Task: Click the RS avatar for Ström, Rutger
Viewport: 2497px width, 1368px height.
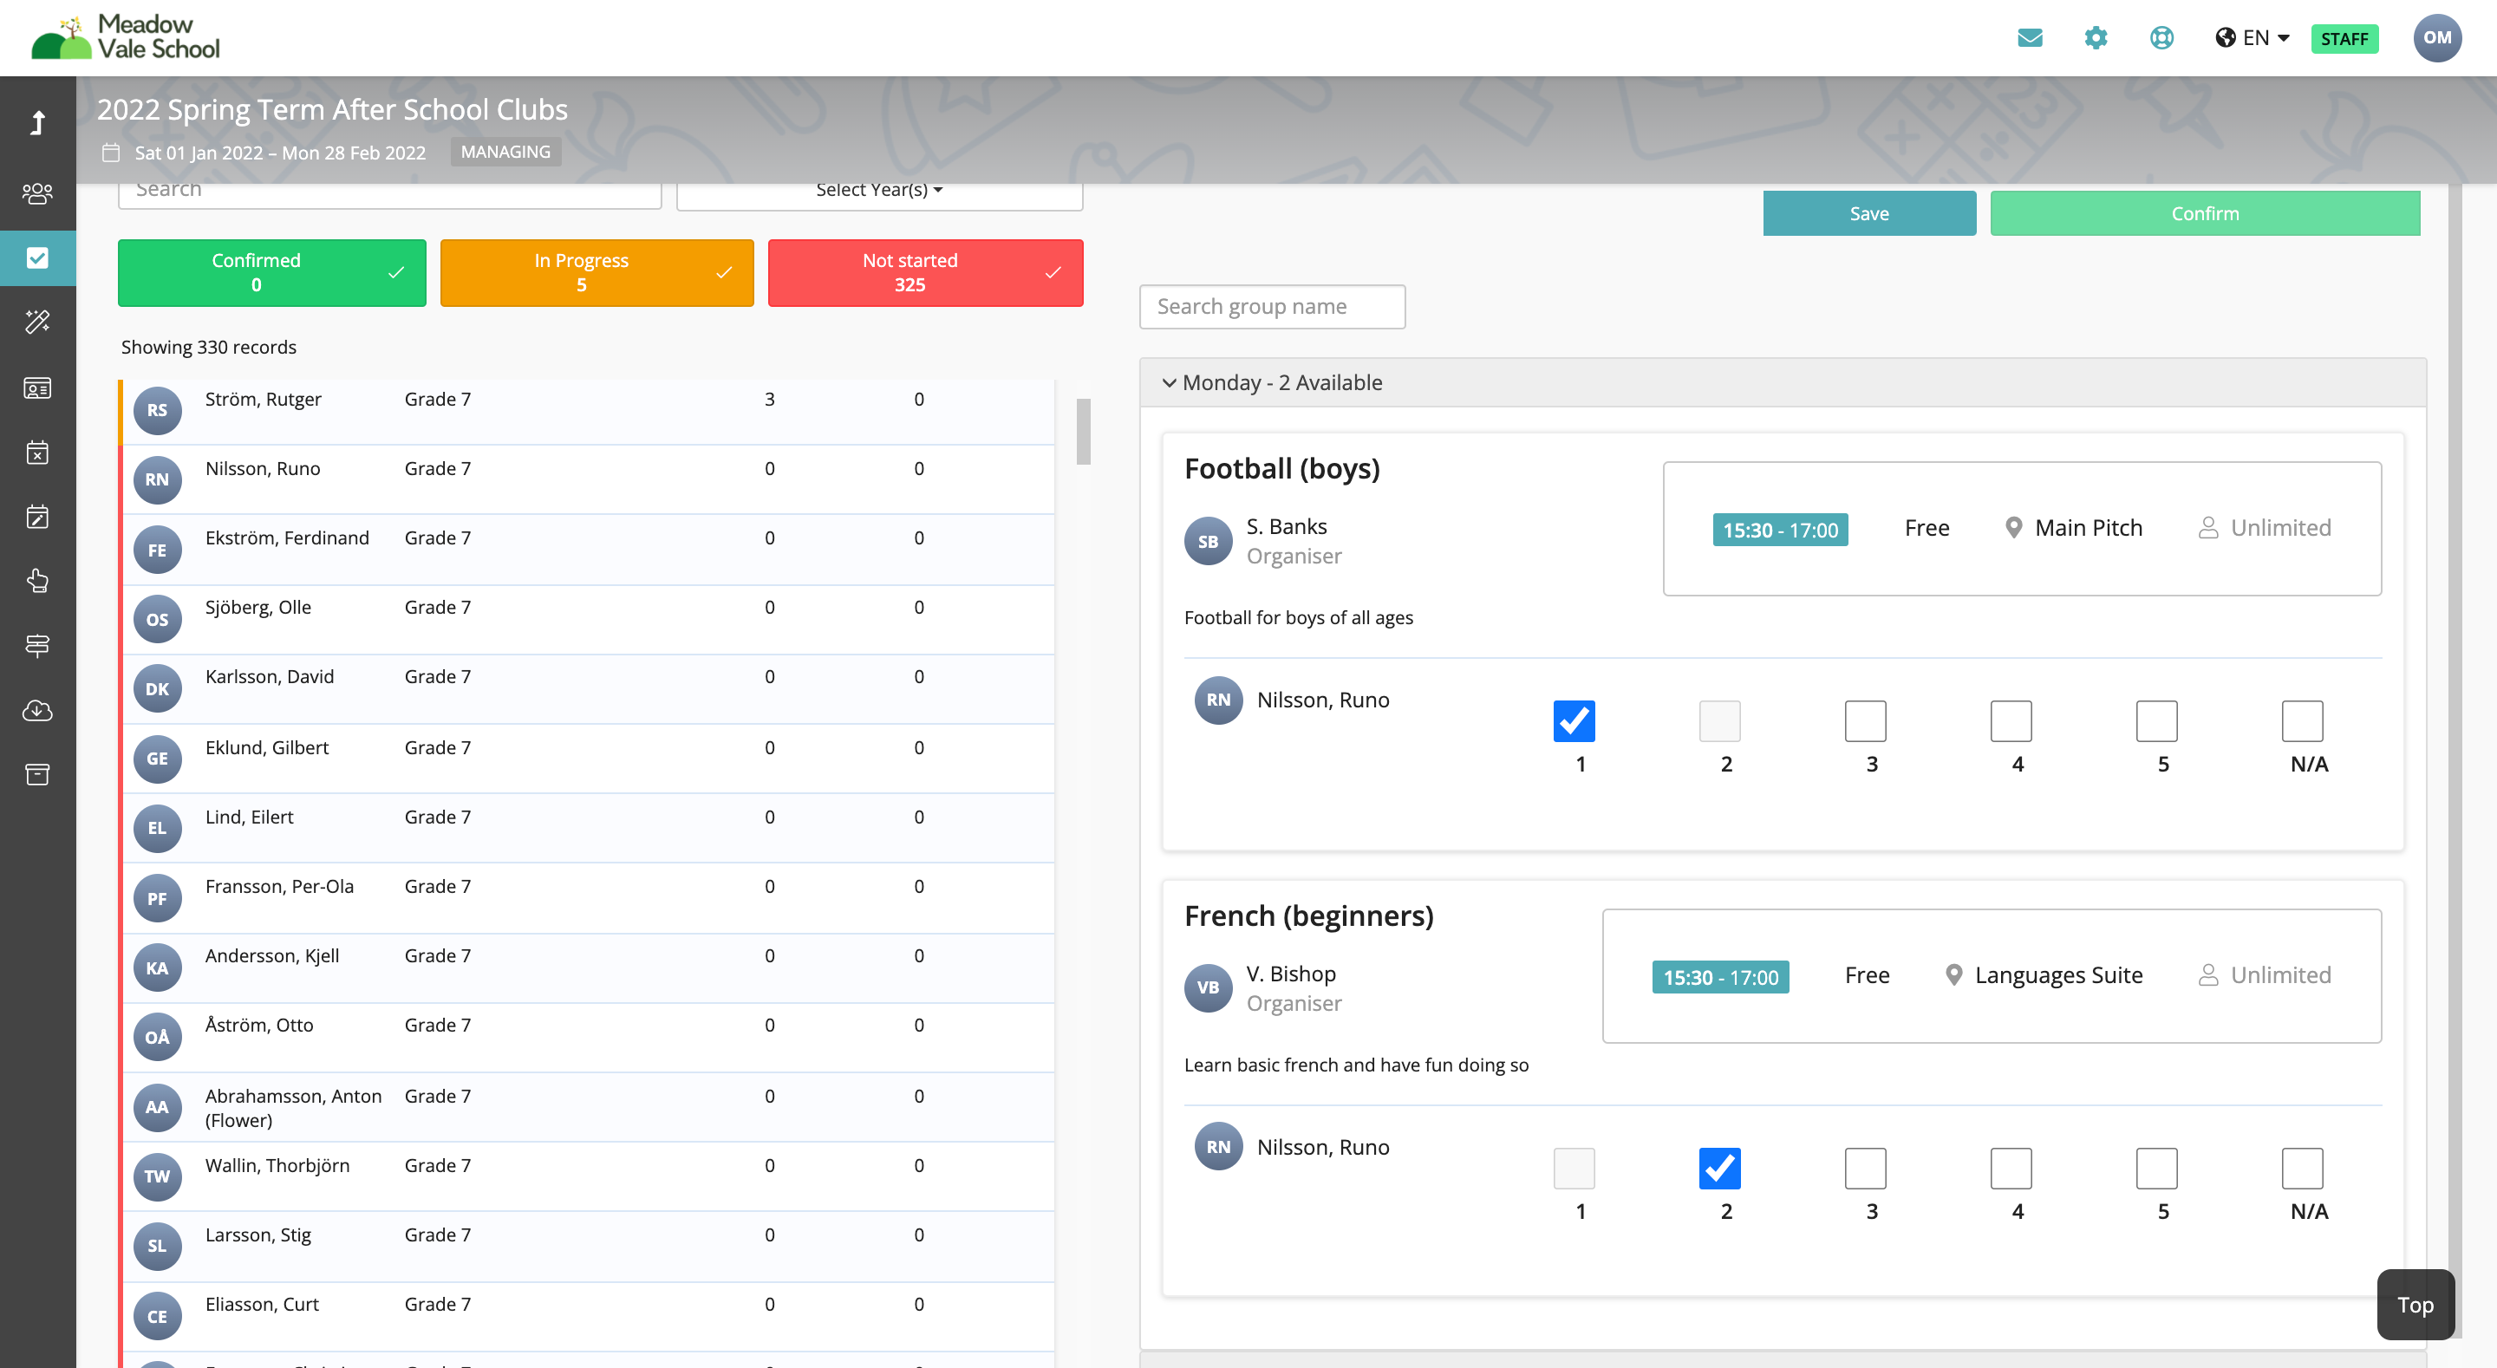Action: pos(157,410)
